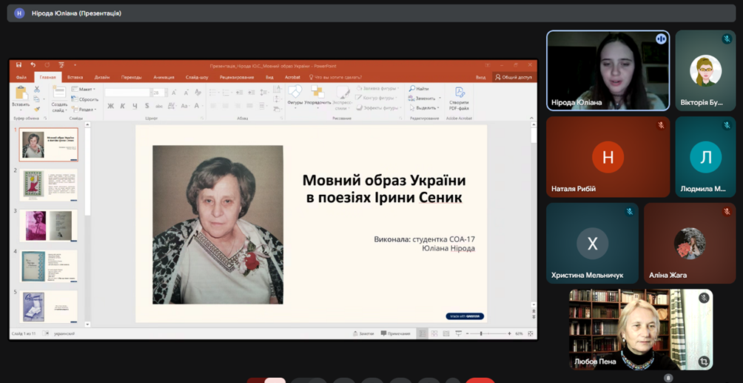Toggle bold (Ж) formatting

(111, 106)
